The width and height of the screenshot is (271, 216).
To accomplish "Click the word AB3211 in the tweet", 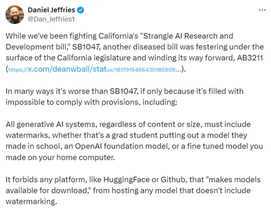I will (x=250, y=58).
